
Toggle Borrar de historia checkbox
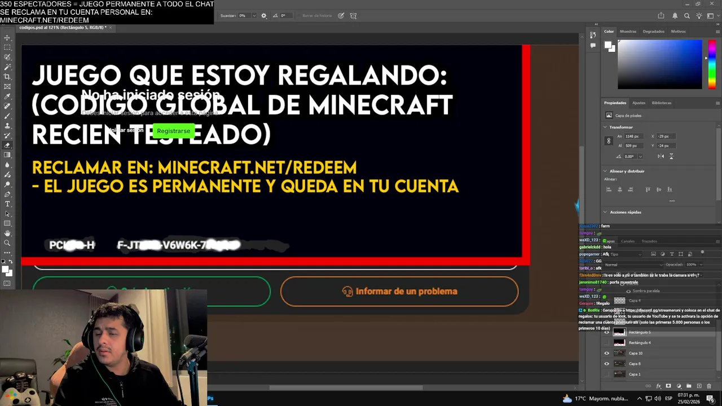tap(299, 16)
